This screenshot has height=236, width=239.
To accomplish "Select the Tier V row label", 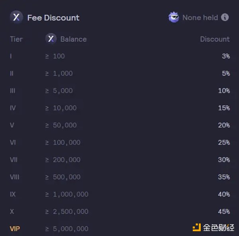I will coord(12,125).
